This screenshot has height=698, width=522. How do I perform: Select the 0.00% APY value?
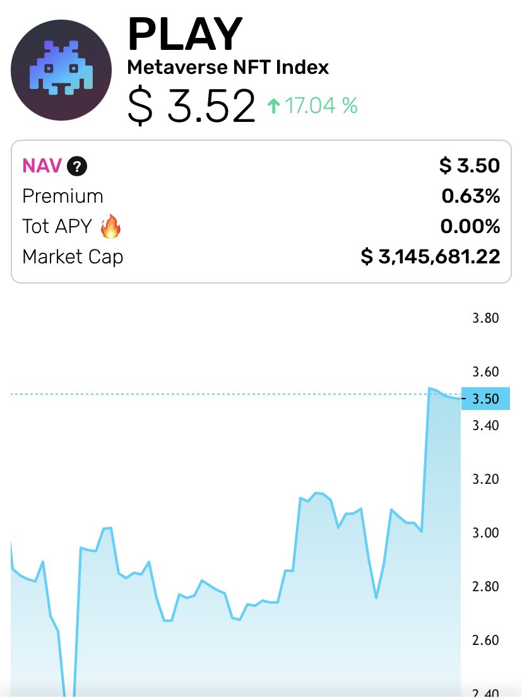pyautogui.click(x=470, y=226)
